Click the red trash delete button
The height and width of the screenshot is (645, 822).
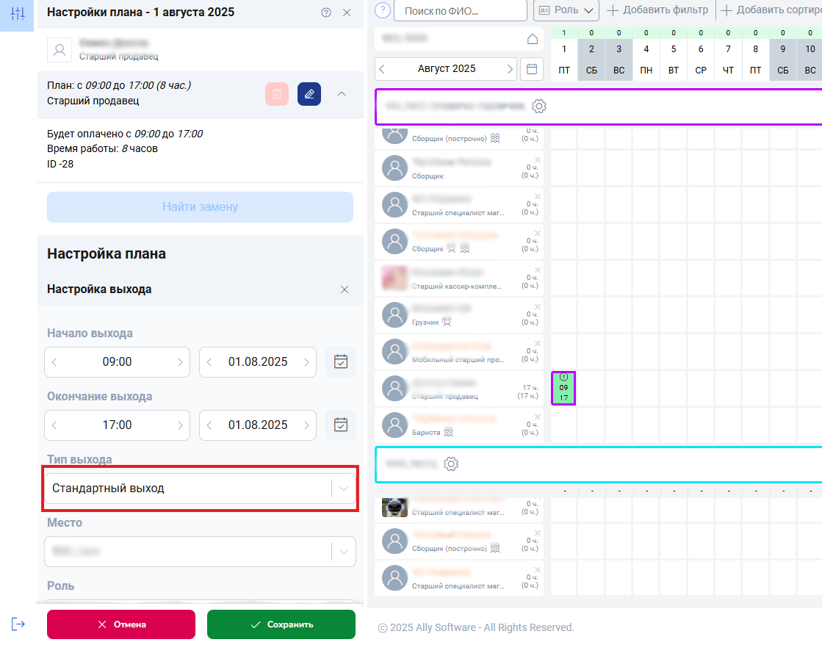pos(276,94)
